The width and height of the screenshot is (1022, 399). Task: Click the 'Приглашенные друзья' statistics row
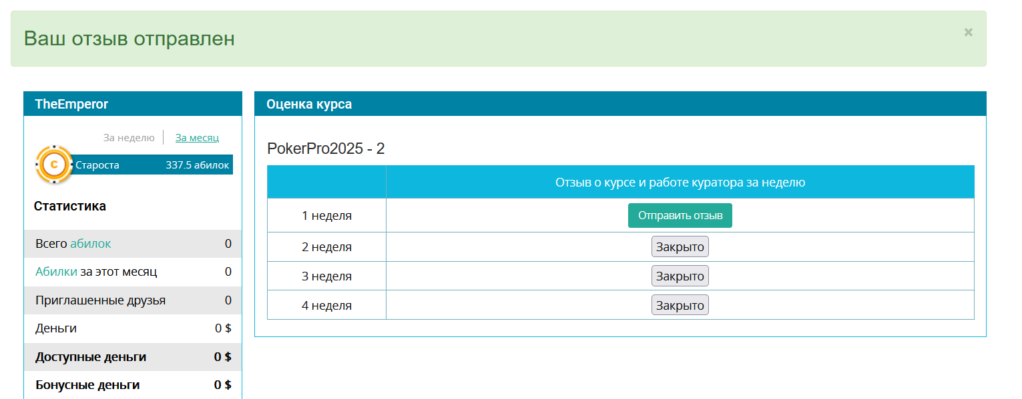133,300
